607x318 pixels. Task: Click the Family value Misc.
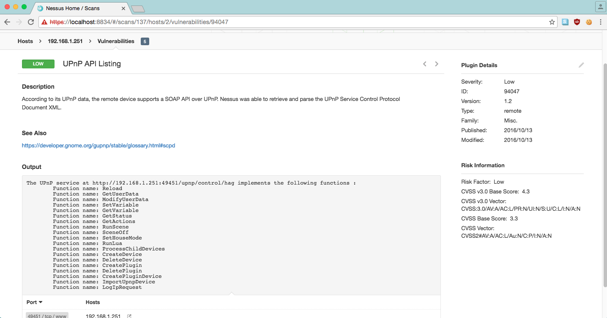pyautogui.click(x=511, y=120)
